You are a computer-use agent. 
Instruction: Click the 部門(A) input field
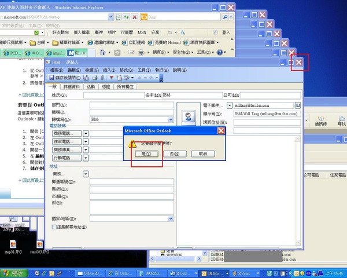click(132, 105)
